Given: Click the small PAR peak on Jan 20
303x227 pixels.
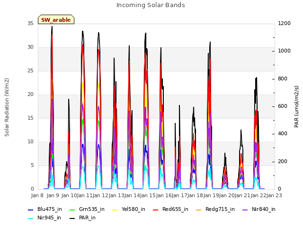Looking at the screenshot, I should [x=225, y=153].
